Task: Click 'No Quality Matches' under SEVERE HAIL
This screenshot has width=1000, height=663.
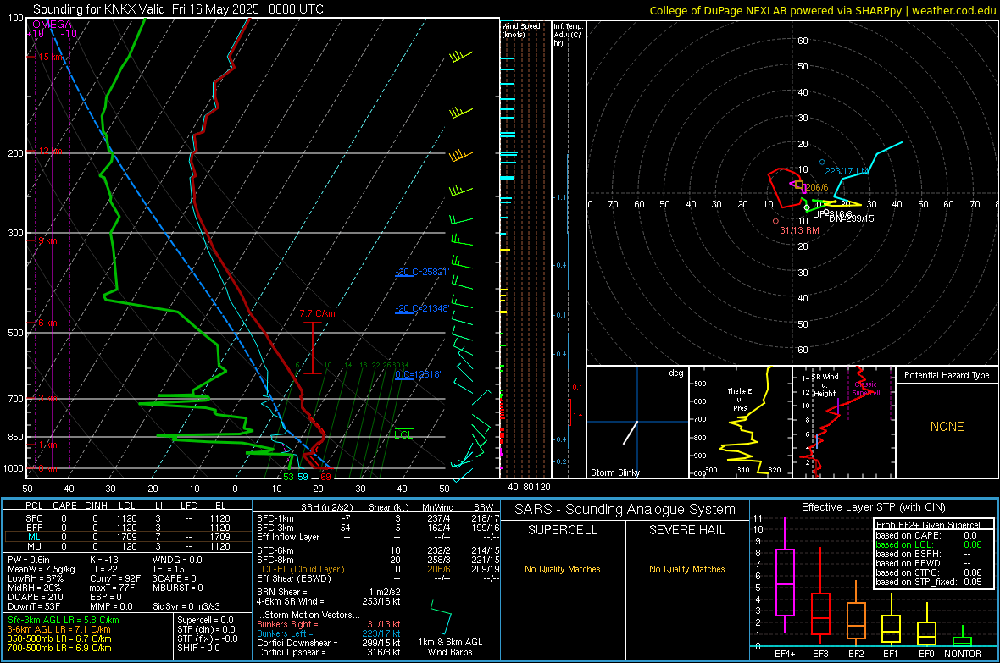Action: 686,569
